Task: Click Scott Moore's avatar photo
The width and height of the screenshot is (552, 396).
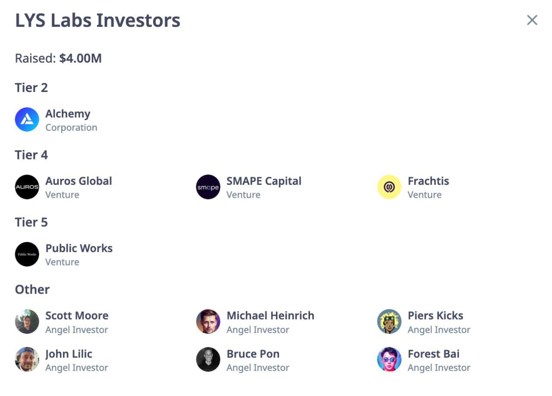Action: [x=27, y=322]
